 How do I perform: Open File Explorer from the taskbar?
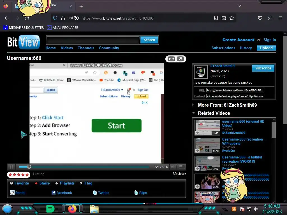(94, 209)
